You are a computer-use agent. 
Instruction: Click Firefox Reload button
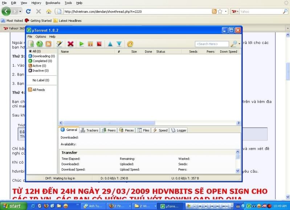28,12
